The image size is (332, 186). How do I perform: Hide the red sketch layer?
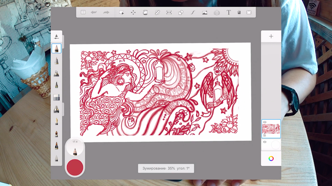265,122
